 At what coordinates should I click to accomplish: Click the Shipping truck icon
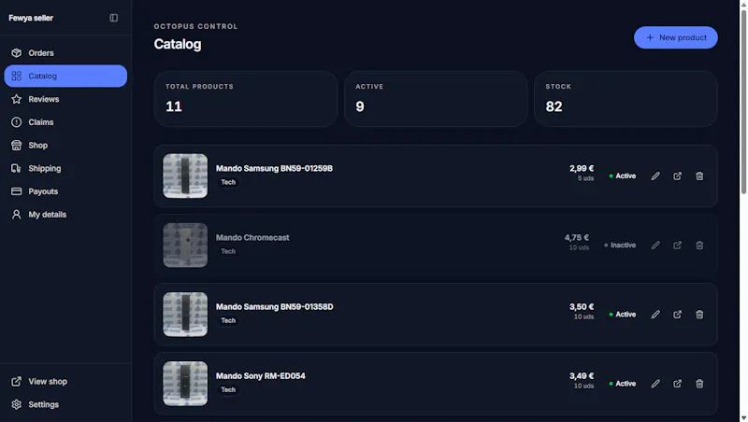click(16, 169)
